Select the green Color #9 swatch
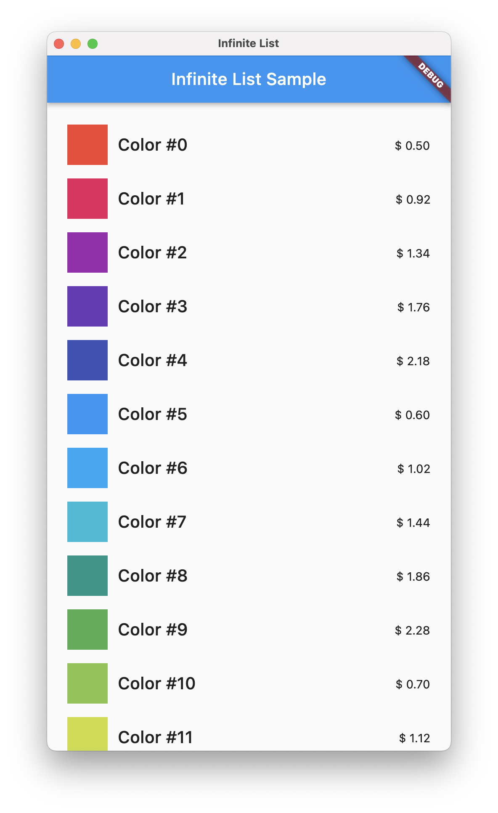The height and width of the screenshot is (813, 498). (x=87, y=630)
